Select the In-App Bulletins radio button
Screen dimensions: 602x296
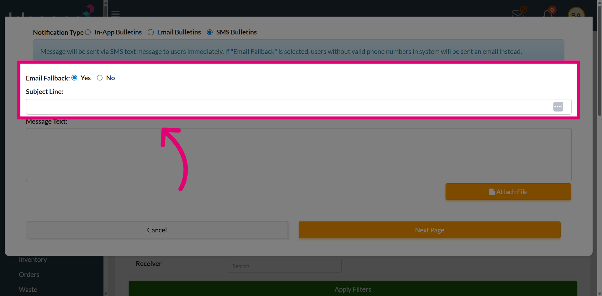point(88,32)
